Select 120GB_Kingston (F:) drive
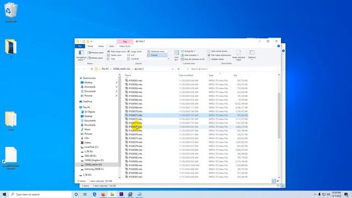The image size is (352, 198). coord(94,160)
